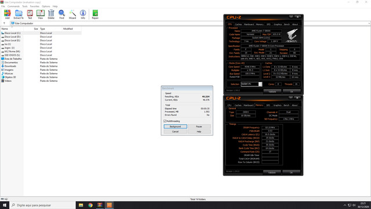
Task: Click the Find magnifier toolbar icon
Action: click(x=62, y=13)
